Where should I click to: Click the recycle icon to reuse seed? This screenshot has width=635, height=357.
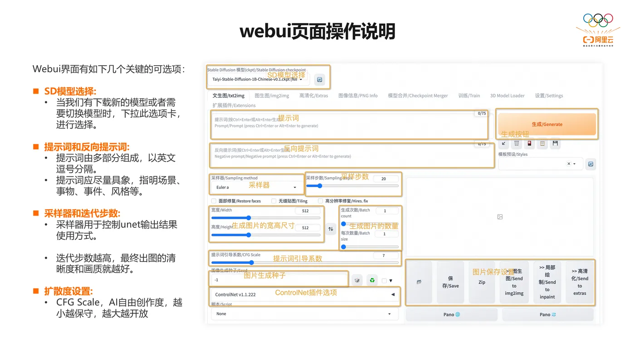tap(372, 280)
